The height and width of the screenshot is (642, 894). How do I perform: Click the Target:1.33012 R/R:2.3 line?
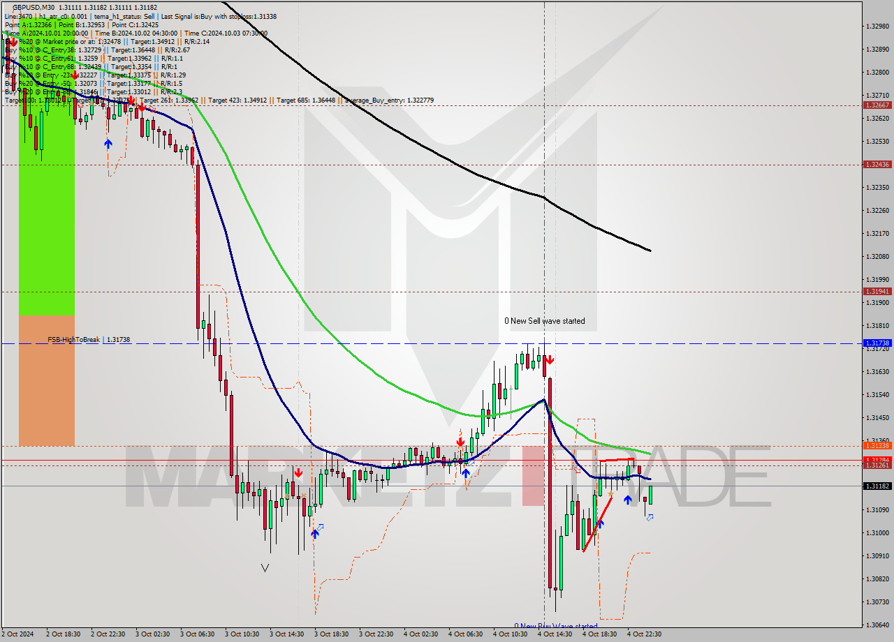click(x=94, y=92)
